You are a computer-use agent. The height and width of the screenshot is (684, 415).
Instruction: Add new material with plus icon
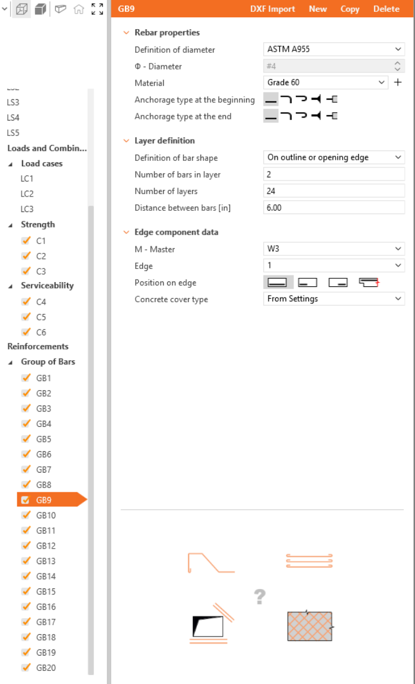point(398,83)
